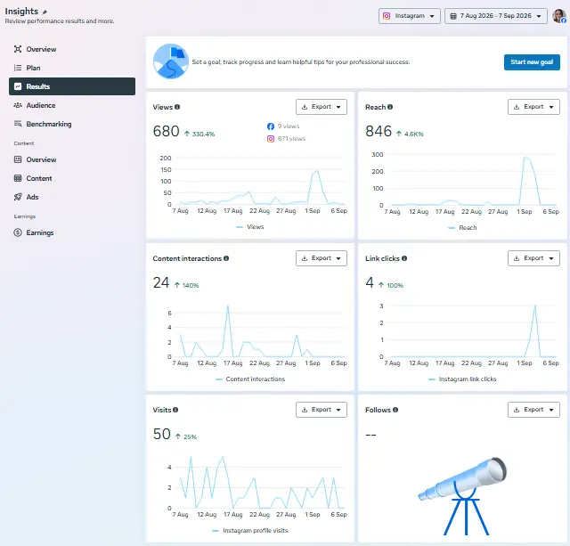Expand the Reach Export dropdown

[x=533, y=107]
